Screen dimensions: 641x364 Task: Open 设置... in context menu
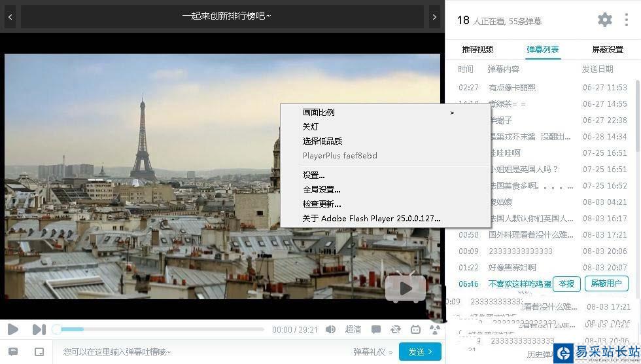[385, 175]
